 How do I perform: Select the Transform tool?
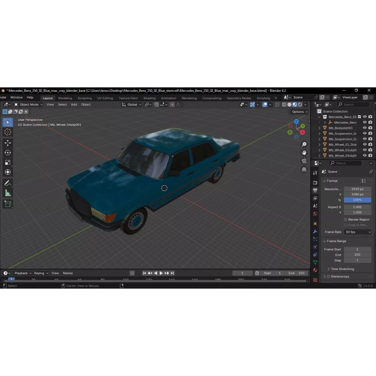click(8, 172)
